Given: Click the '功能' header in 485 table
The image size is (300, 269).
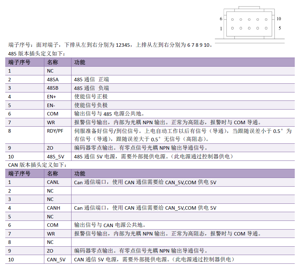Looking at the screenshot, I should (x=80, y=62).
